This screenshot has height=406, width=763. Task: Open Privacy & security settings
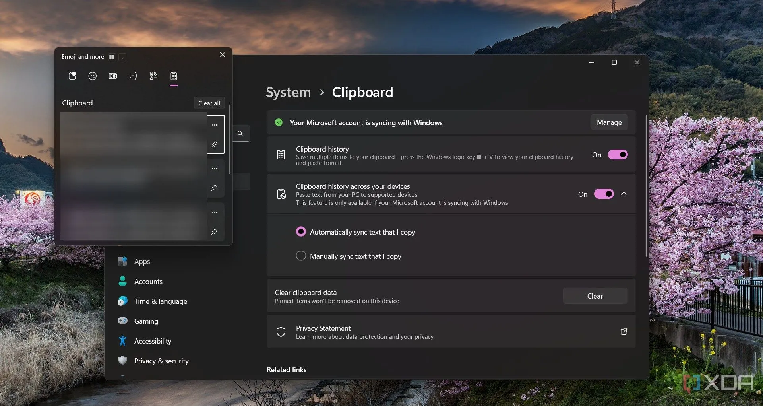pyautogui.click(x=161, y=361)
